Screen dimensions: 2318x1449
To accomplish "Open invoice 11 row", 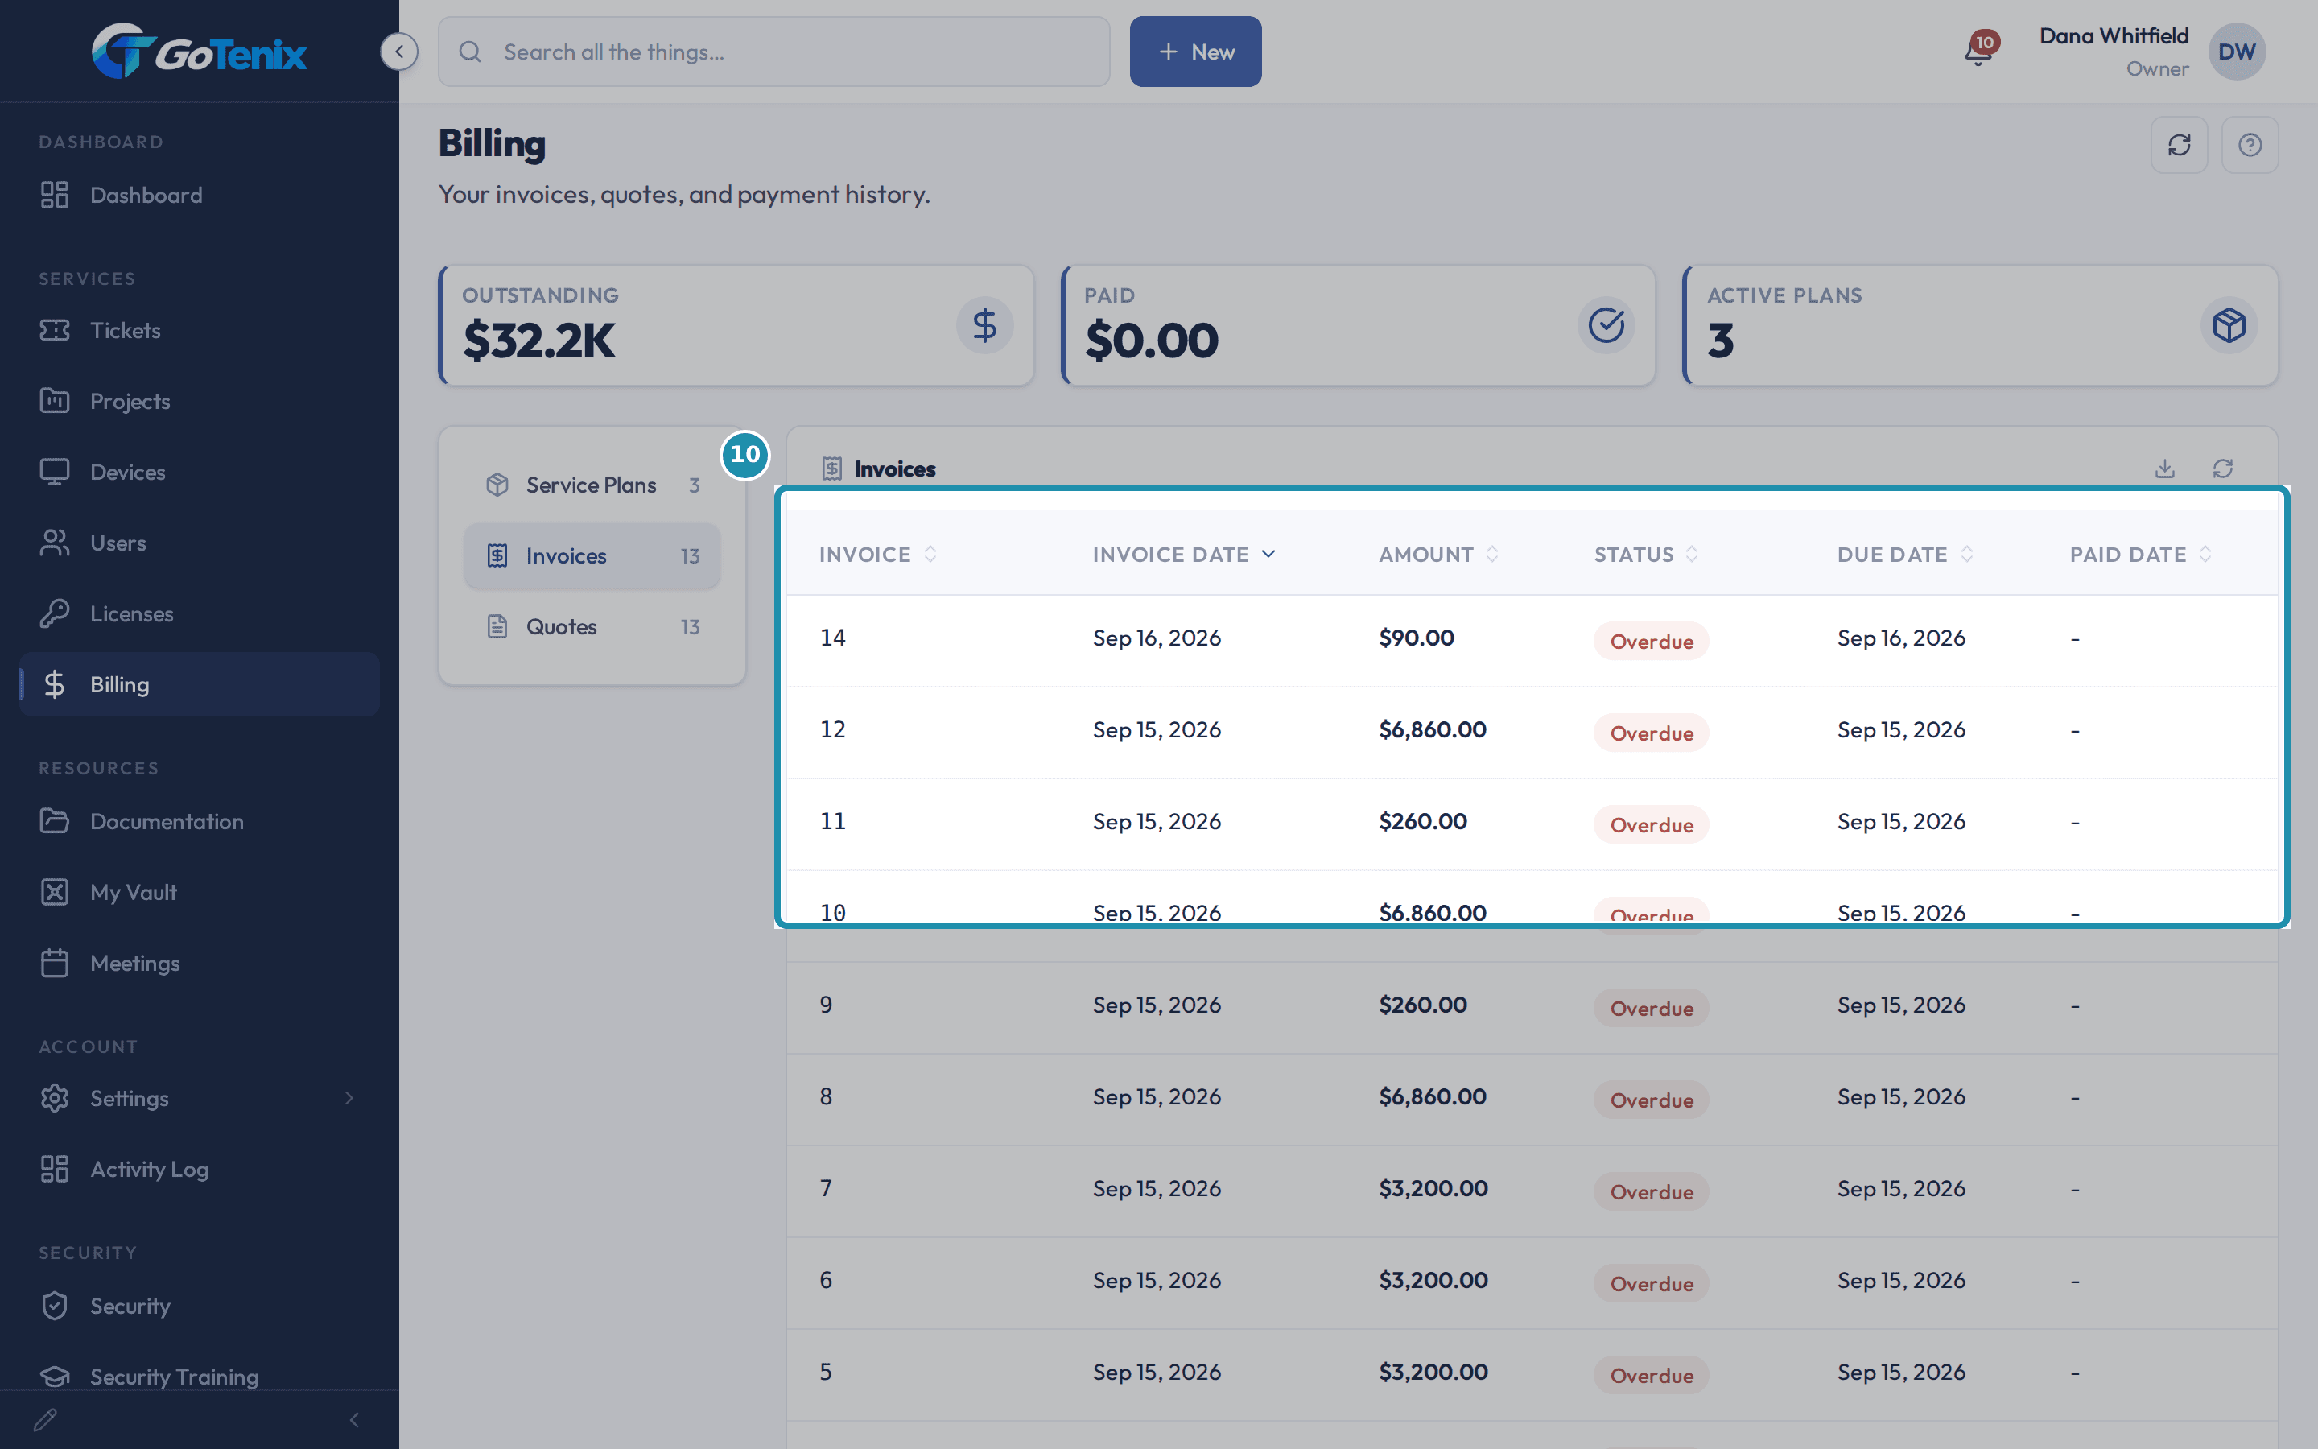I will 1532,825.
